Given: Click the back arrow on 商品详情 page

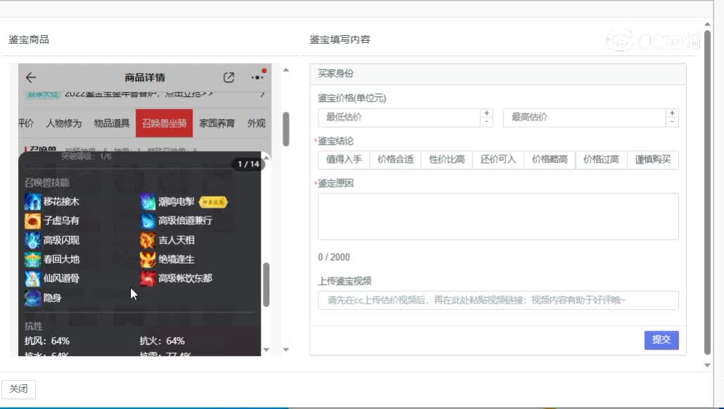Looking at the screenshot, I should [30, 77].
